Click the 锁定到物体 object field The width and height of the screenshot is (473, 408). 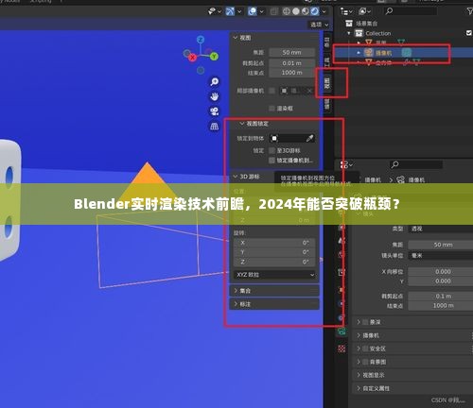[x=292, y=138]
